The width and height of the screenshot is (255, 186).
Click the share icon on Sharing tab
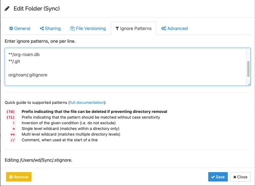tap(42, 29)
